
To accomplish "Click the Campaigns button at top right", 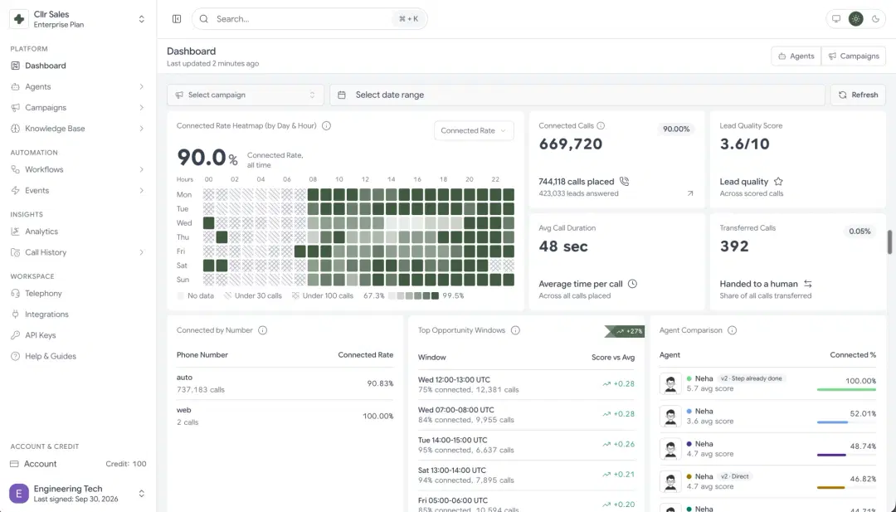I will [x=854, y=56].
